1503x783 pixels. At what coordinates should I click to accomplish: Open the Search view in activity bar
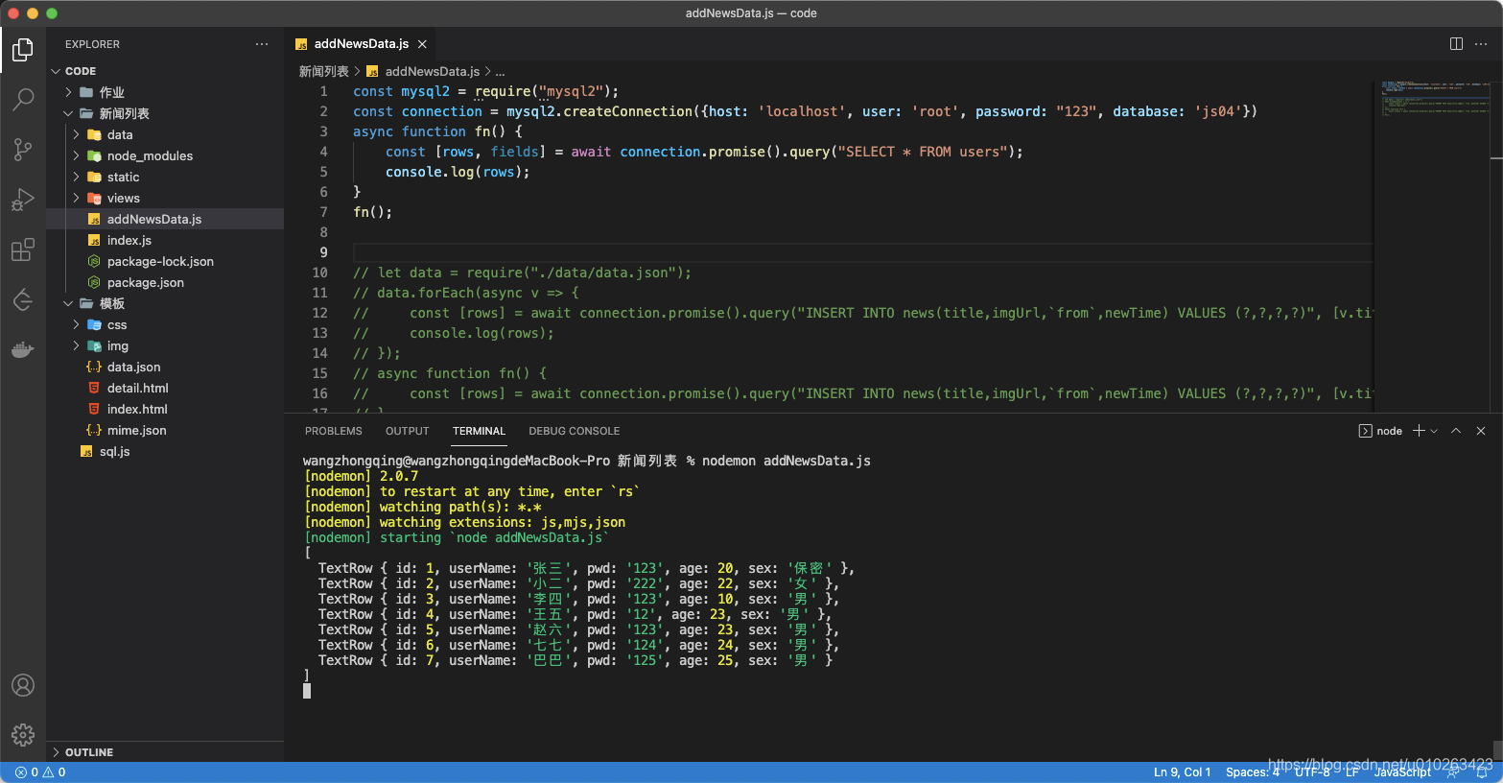pos(23,99)
